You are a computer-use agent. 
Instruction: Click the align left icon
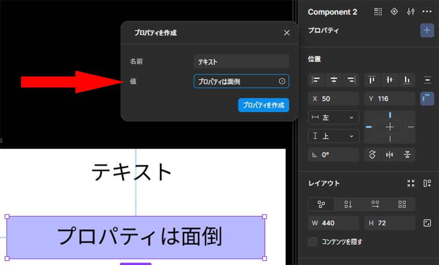pyautogui.click(x=316, y=80)
